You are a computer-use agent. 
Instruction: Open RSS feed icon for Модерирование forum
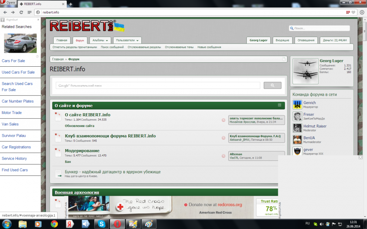[223, 156]
